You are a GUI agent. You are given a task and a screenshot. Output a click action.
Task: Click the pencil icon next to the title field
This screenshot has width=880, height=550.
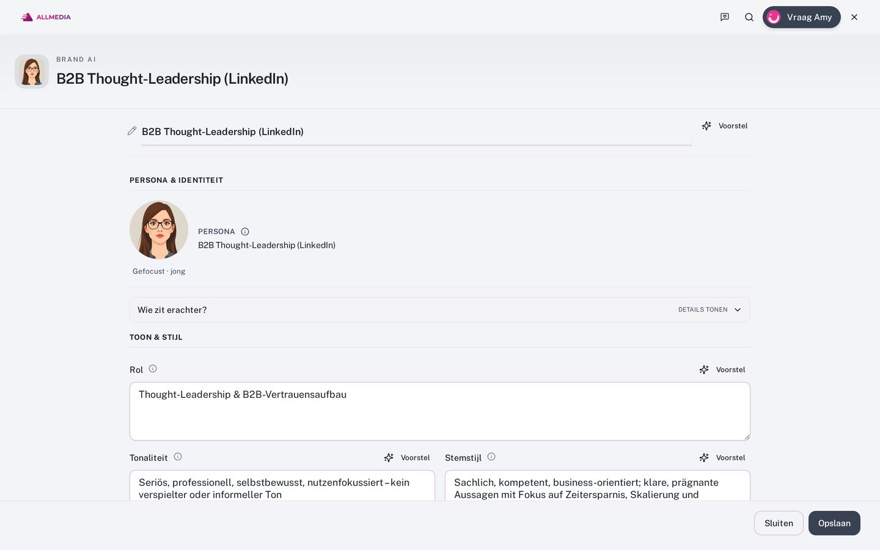132,131
